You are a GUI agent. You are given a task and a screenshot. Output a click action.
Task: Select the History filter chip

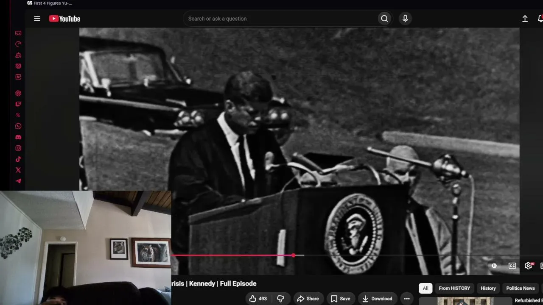pos(488,288)
